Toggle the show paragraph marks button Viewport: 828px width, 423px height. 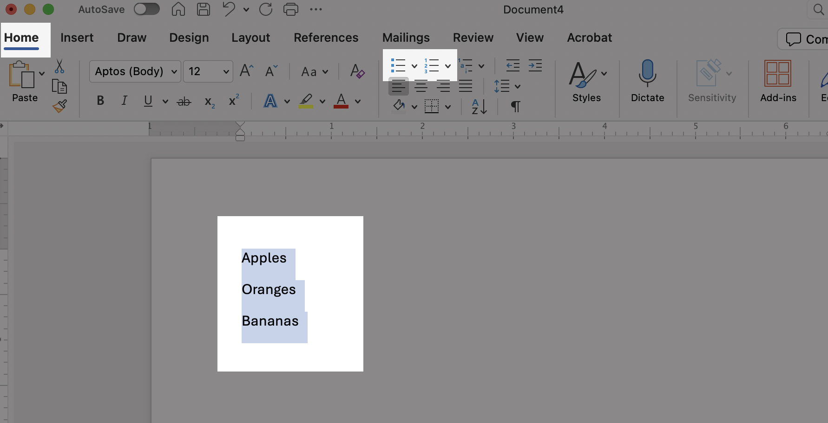[x=515, y=107]
